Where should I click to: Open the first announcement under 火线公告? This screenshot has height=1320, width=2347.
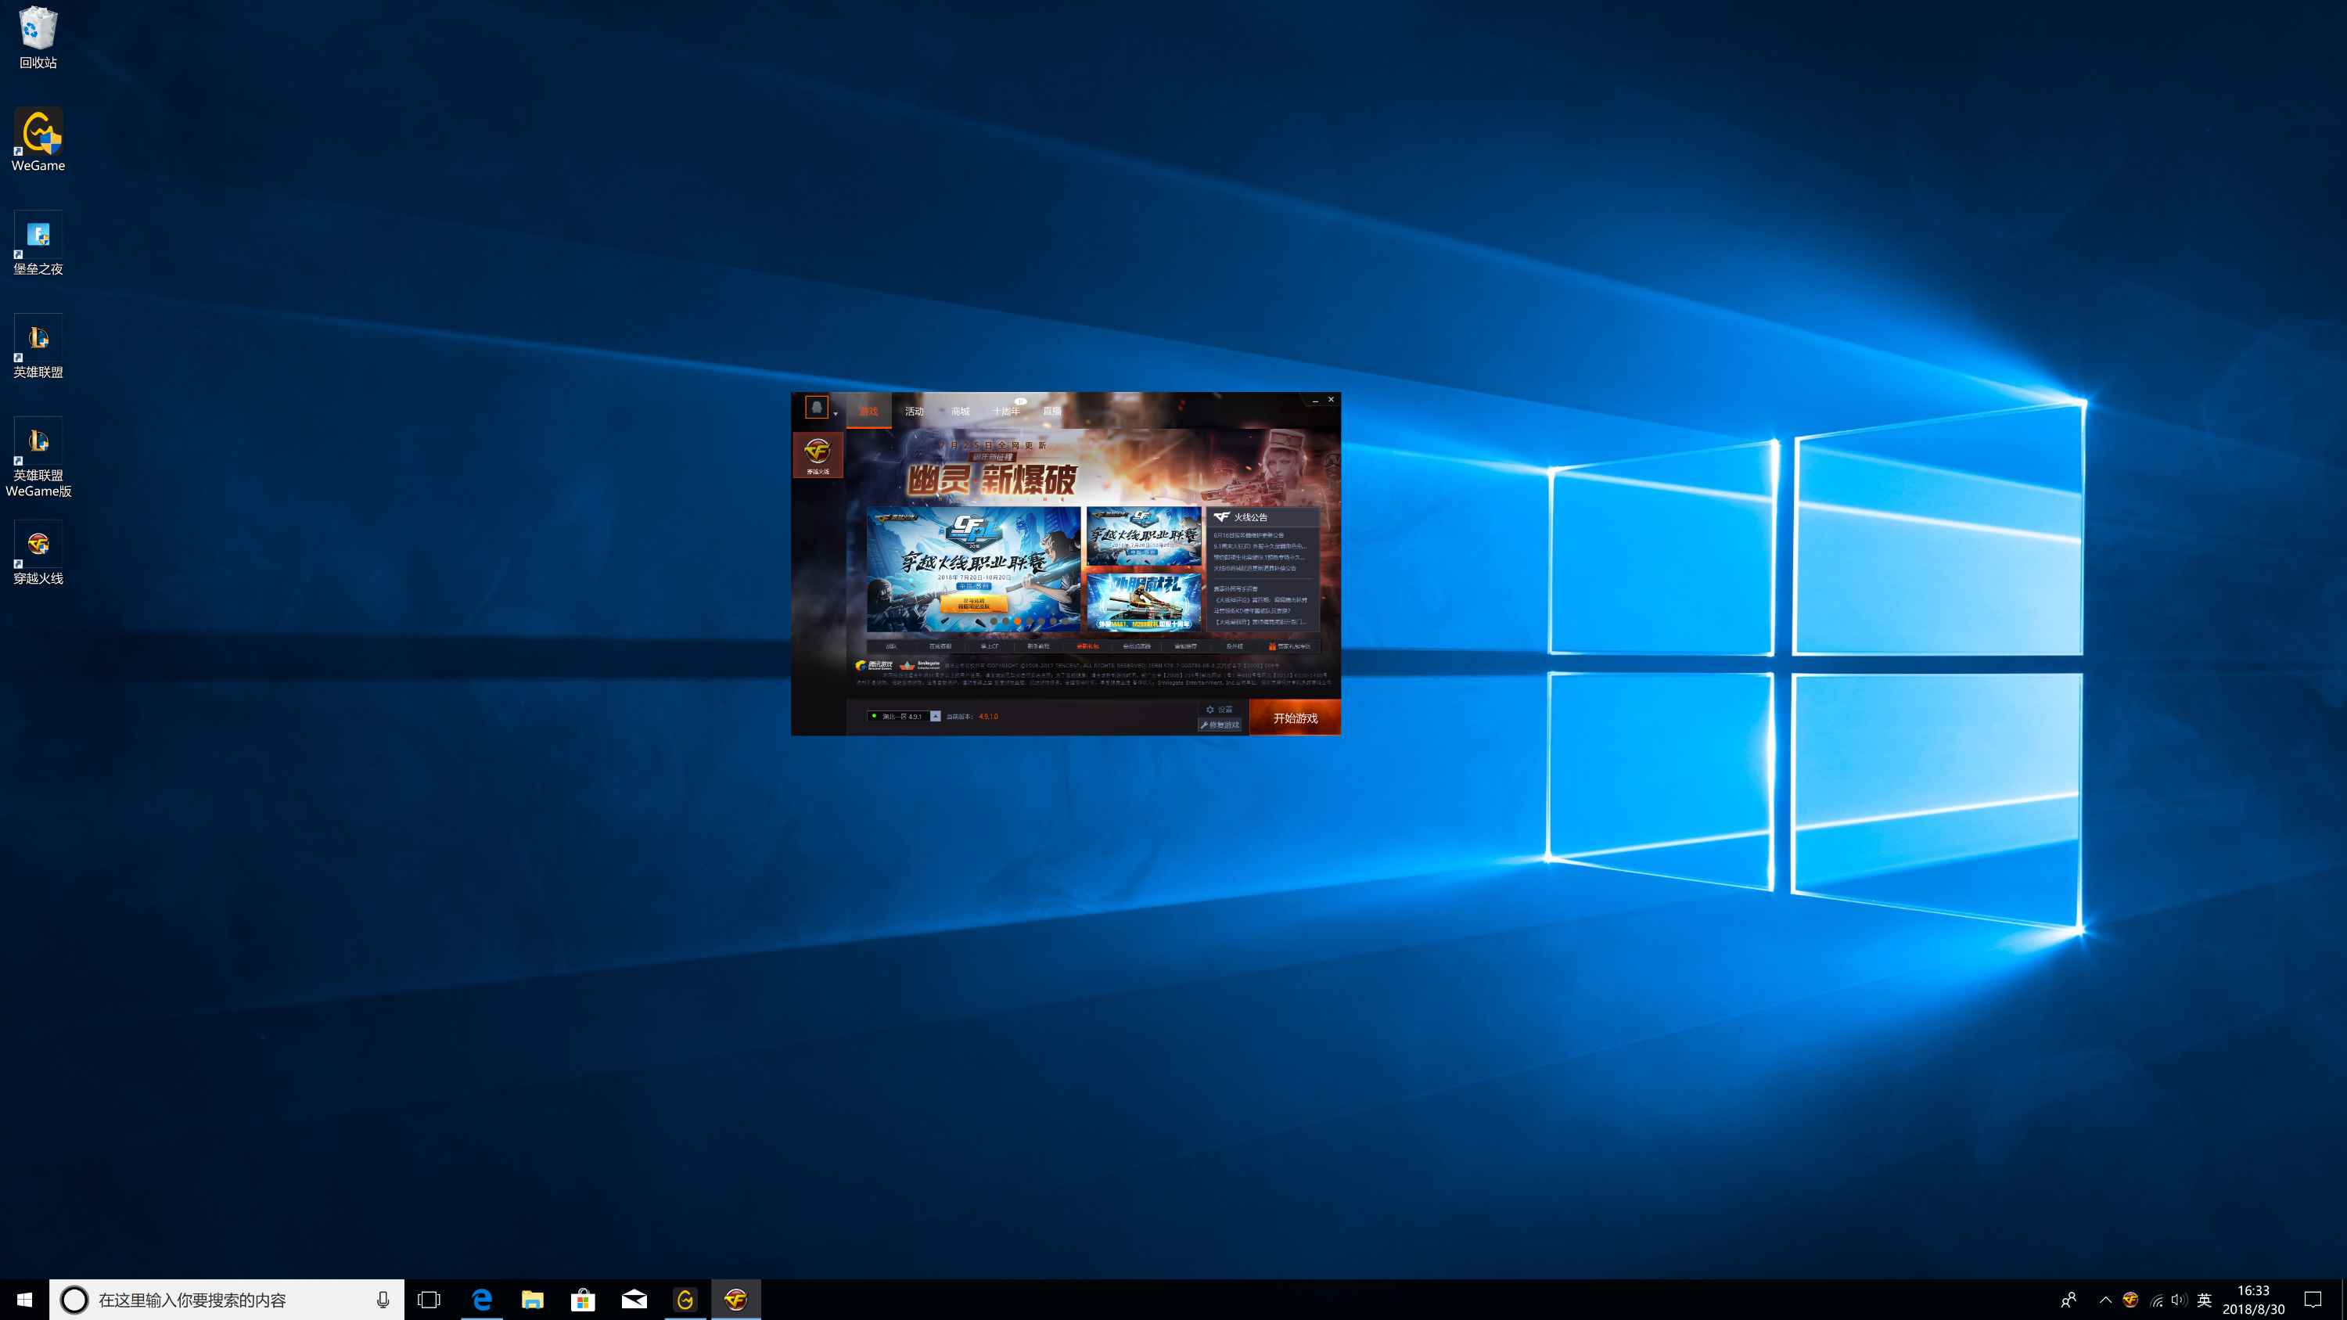[1249, 536]
